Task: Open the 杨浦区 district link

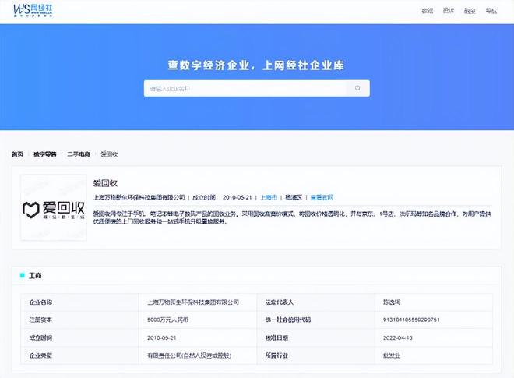Action: click(x=294, y=197)
